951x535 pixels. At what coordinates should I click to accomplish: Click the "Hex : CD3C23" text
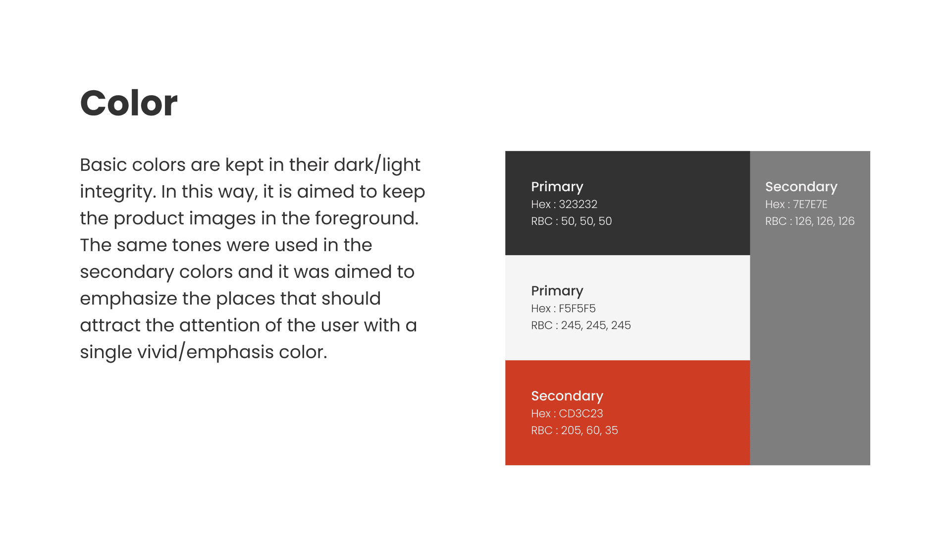tap(567, 413)
